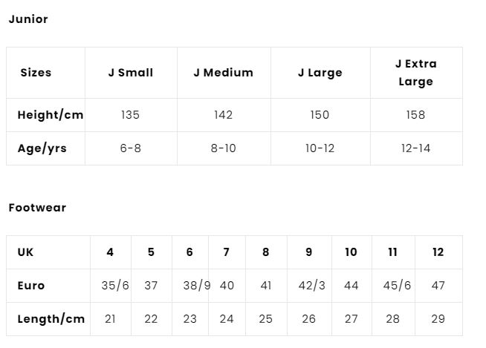486x348 pixels.
Task: Select the Euro size 35/6 cell
Action: click(x=114, y=286)
